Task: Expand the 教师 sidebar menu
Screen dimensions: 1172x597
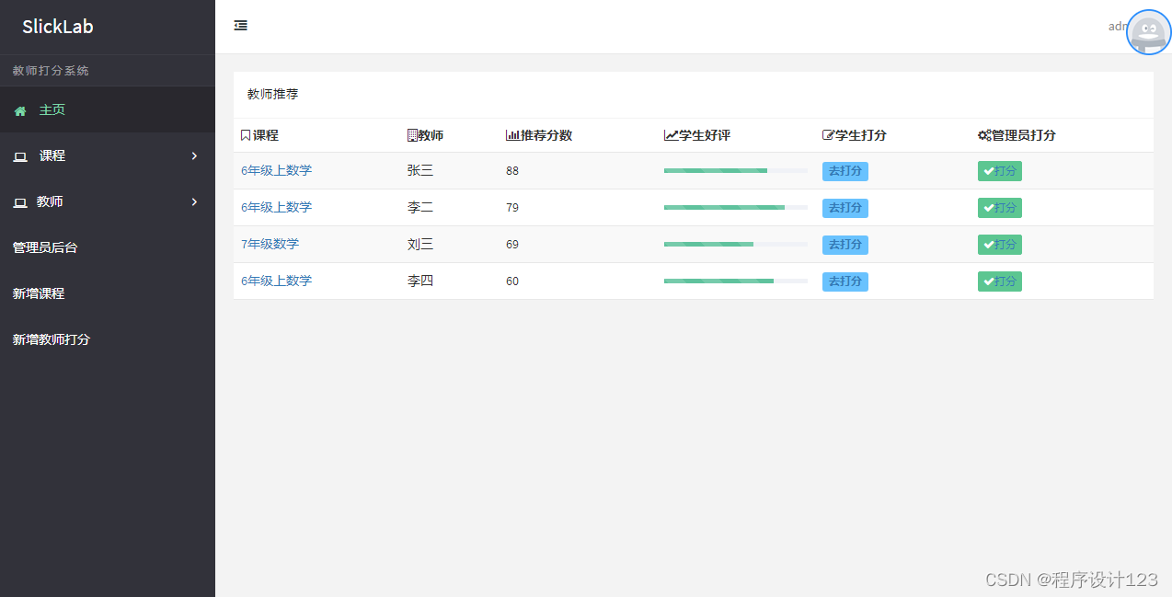Action: coord(52,201)
